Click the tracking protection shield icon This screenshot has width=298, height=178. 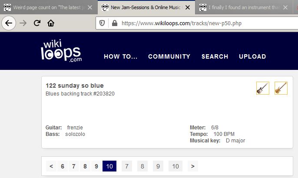point(103,23)
